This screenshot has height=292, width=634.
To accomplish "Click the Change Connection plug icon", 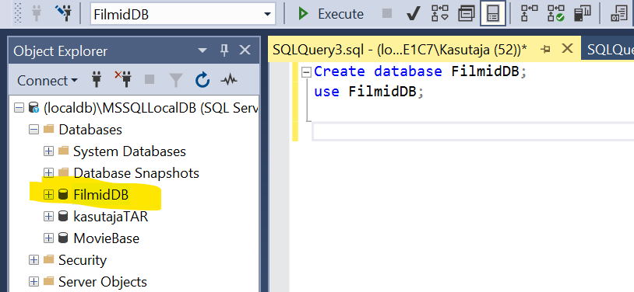I will click(x=62, y=13).
